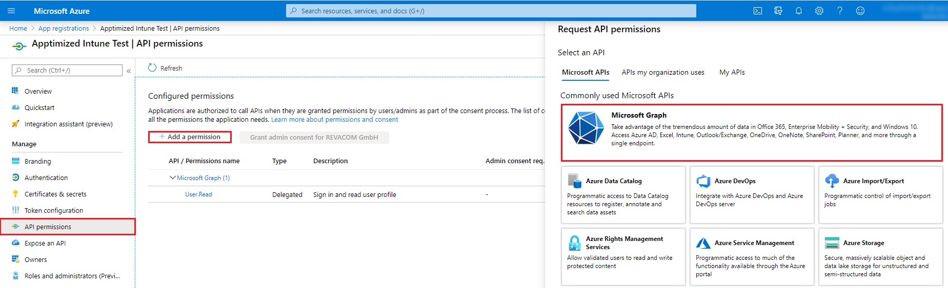Screen dimensions: 948x288
Task: Click the Azure Service Management icon
Action: [703, 243]
